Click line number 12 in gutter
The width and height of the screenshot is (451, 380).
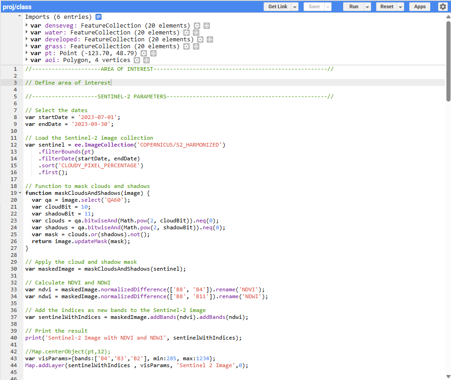tap(14, 145)
